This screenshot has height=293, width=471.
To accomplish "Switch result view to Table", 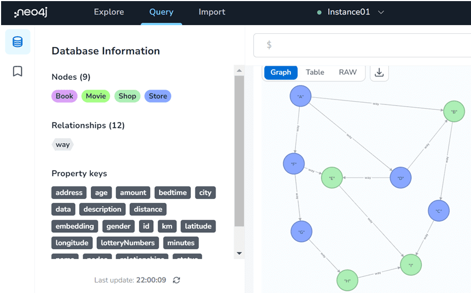I will point(315,72).
